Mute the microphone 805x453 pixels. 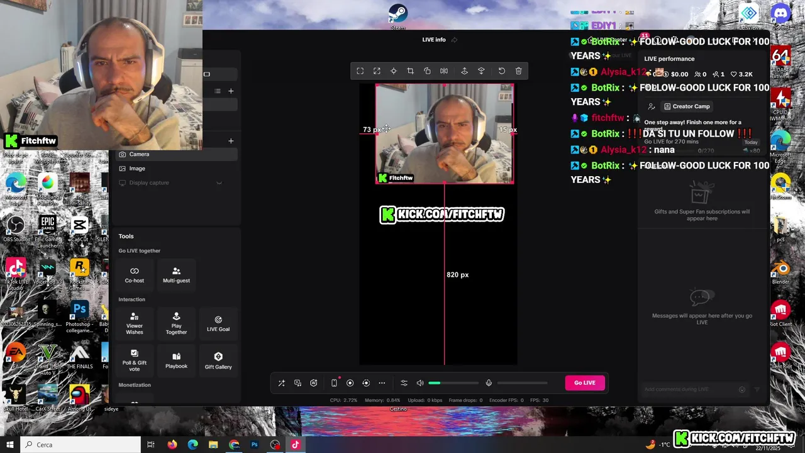489,383
